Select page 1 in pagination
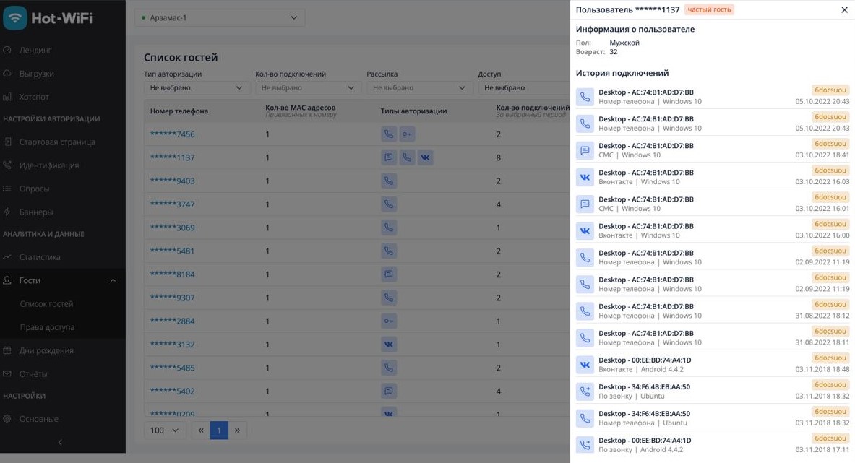 pyautogui.click(x=219, y=430)
